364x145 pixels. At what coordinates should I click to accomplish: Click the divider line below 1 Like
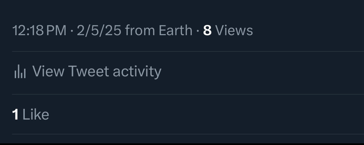click(188, 134)
